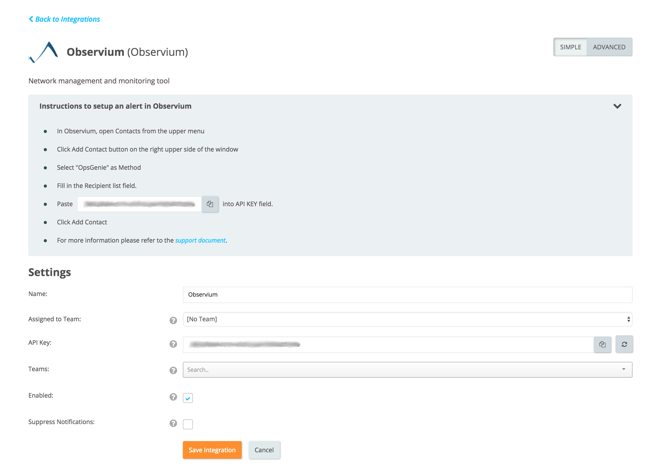Screen dimensions: 662x474
Task: Click the Name input field
Action: [407, 295]
